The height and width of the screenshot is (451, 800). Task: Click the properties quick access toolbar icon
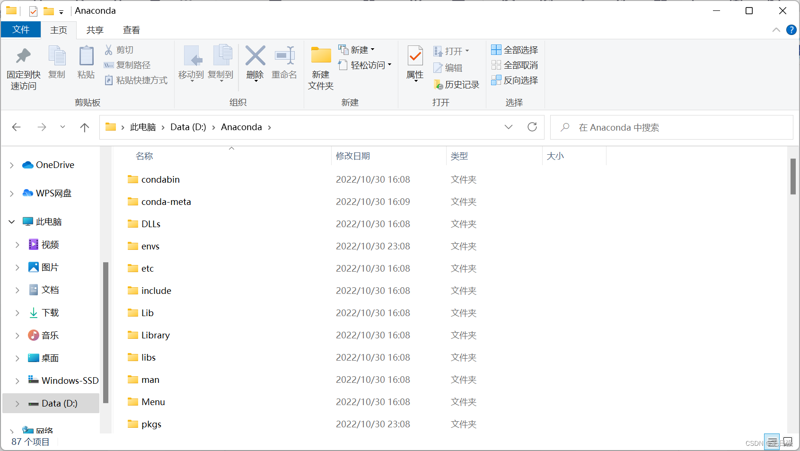pos(33,11)
